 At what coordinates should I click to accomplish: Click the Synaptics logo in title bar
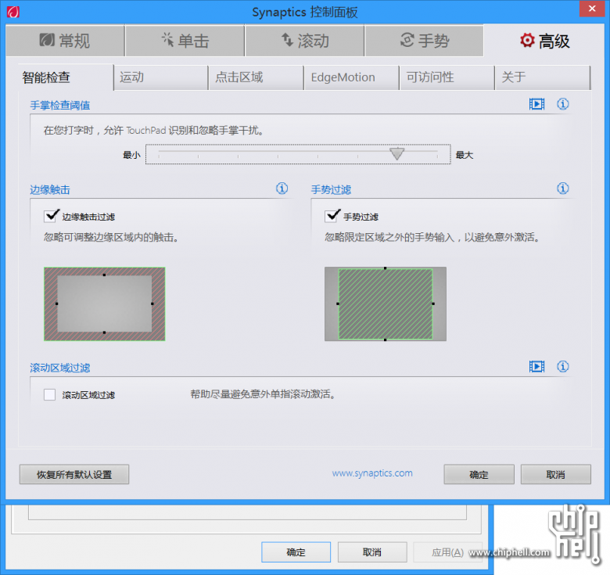coord(13,12)
